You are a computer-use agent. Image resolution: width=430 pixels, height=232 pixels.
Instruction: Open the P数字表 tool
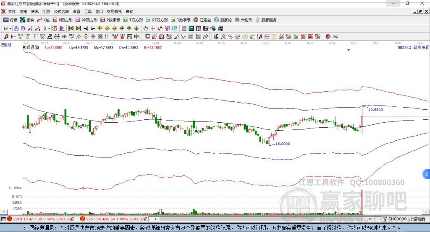(110, 20)
